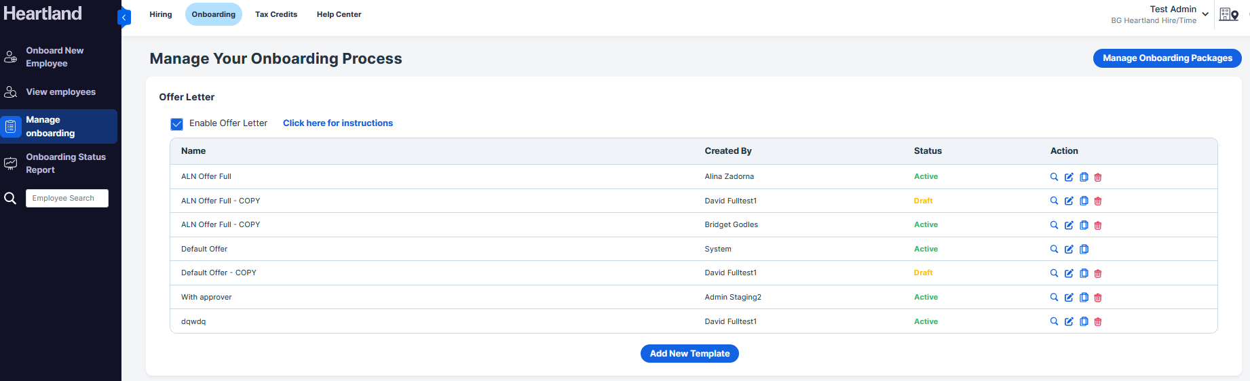The image size is (1250, 381).
Task: Click the employee search magnifier icon
Action: coord(10,198)
